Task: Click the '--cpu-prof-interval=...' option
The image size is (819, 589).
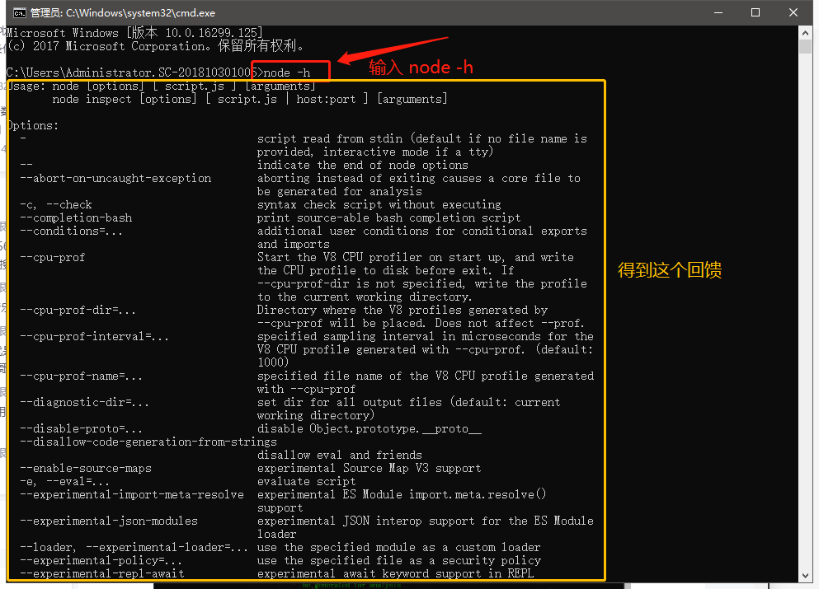Action: [95, 336]
